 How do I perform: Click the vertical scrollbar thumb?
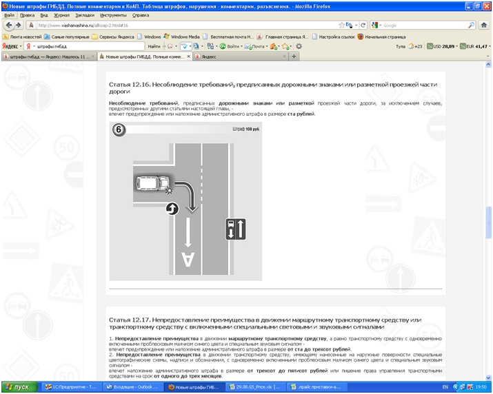pyautogui.click(x=488, y=222)
